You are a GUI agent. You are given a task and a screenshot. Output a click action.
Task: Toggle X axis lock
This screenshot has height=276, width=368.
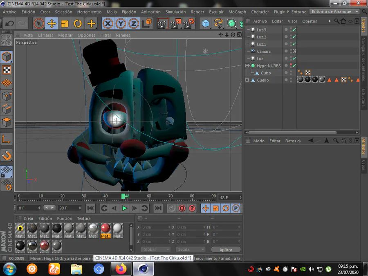coord(108,24)
